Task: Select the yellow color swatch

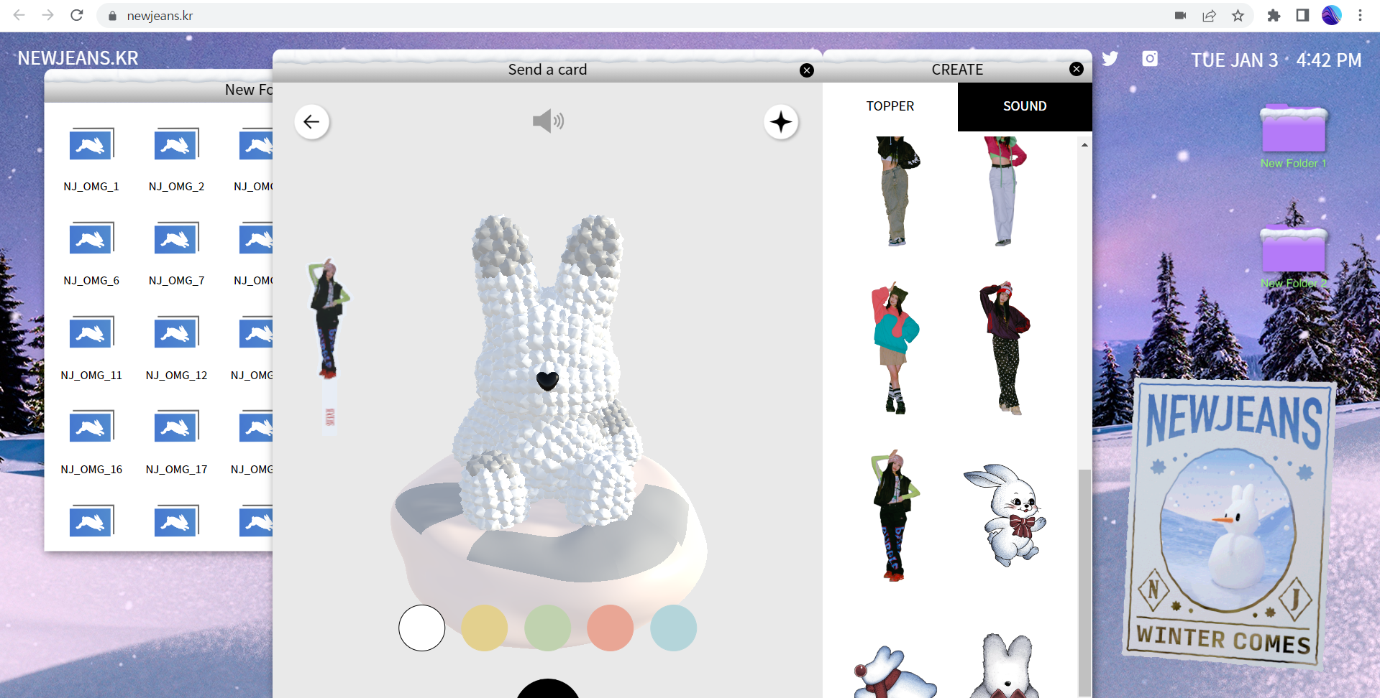Action: click(485, 628)
